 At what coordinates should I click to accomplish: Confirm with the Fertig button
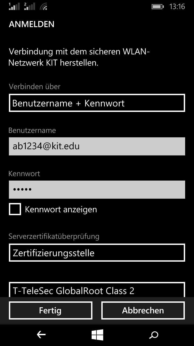51,310
